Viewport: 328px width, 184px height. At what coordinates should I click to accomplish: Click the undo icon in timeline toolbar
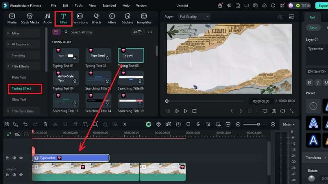[x=25, y=124]
